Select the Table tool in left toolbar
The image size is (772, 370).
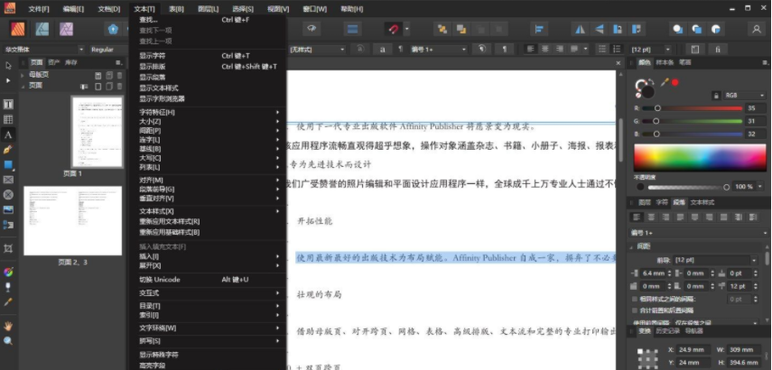pos(8,119)
